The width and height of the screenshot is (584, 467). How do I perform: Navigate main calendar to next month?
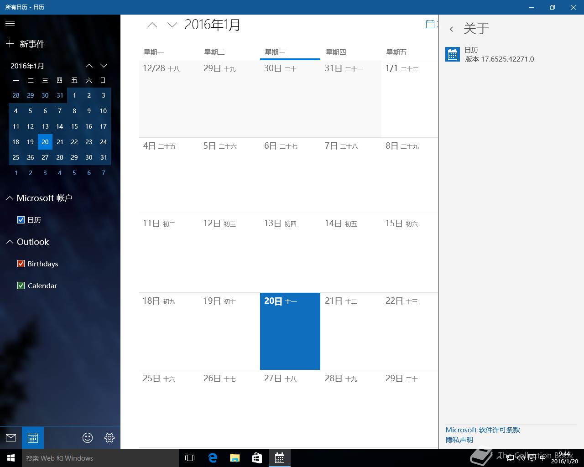pos(172,25)
